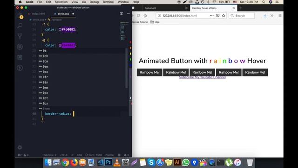Open the Debug view in VS Code

point(20,47)
